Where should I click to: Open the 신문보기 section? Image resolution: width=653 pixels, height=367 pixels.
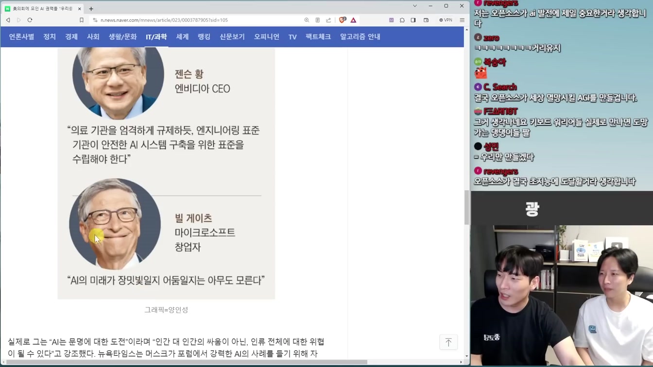click(232, 37)
